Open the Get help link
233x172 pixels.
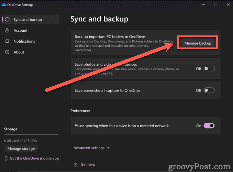[x=88, y=164]
